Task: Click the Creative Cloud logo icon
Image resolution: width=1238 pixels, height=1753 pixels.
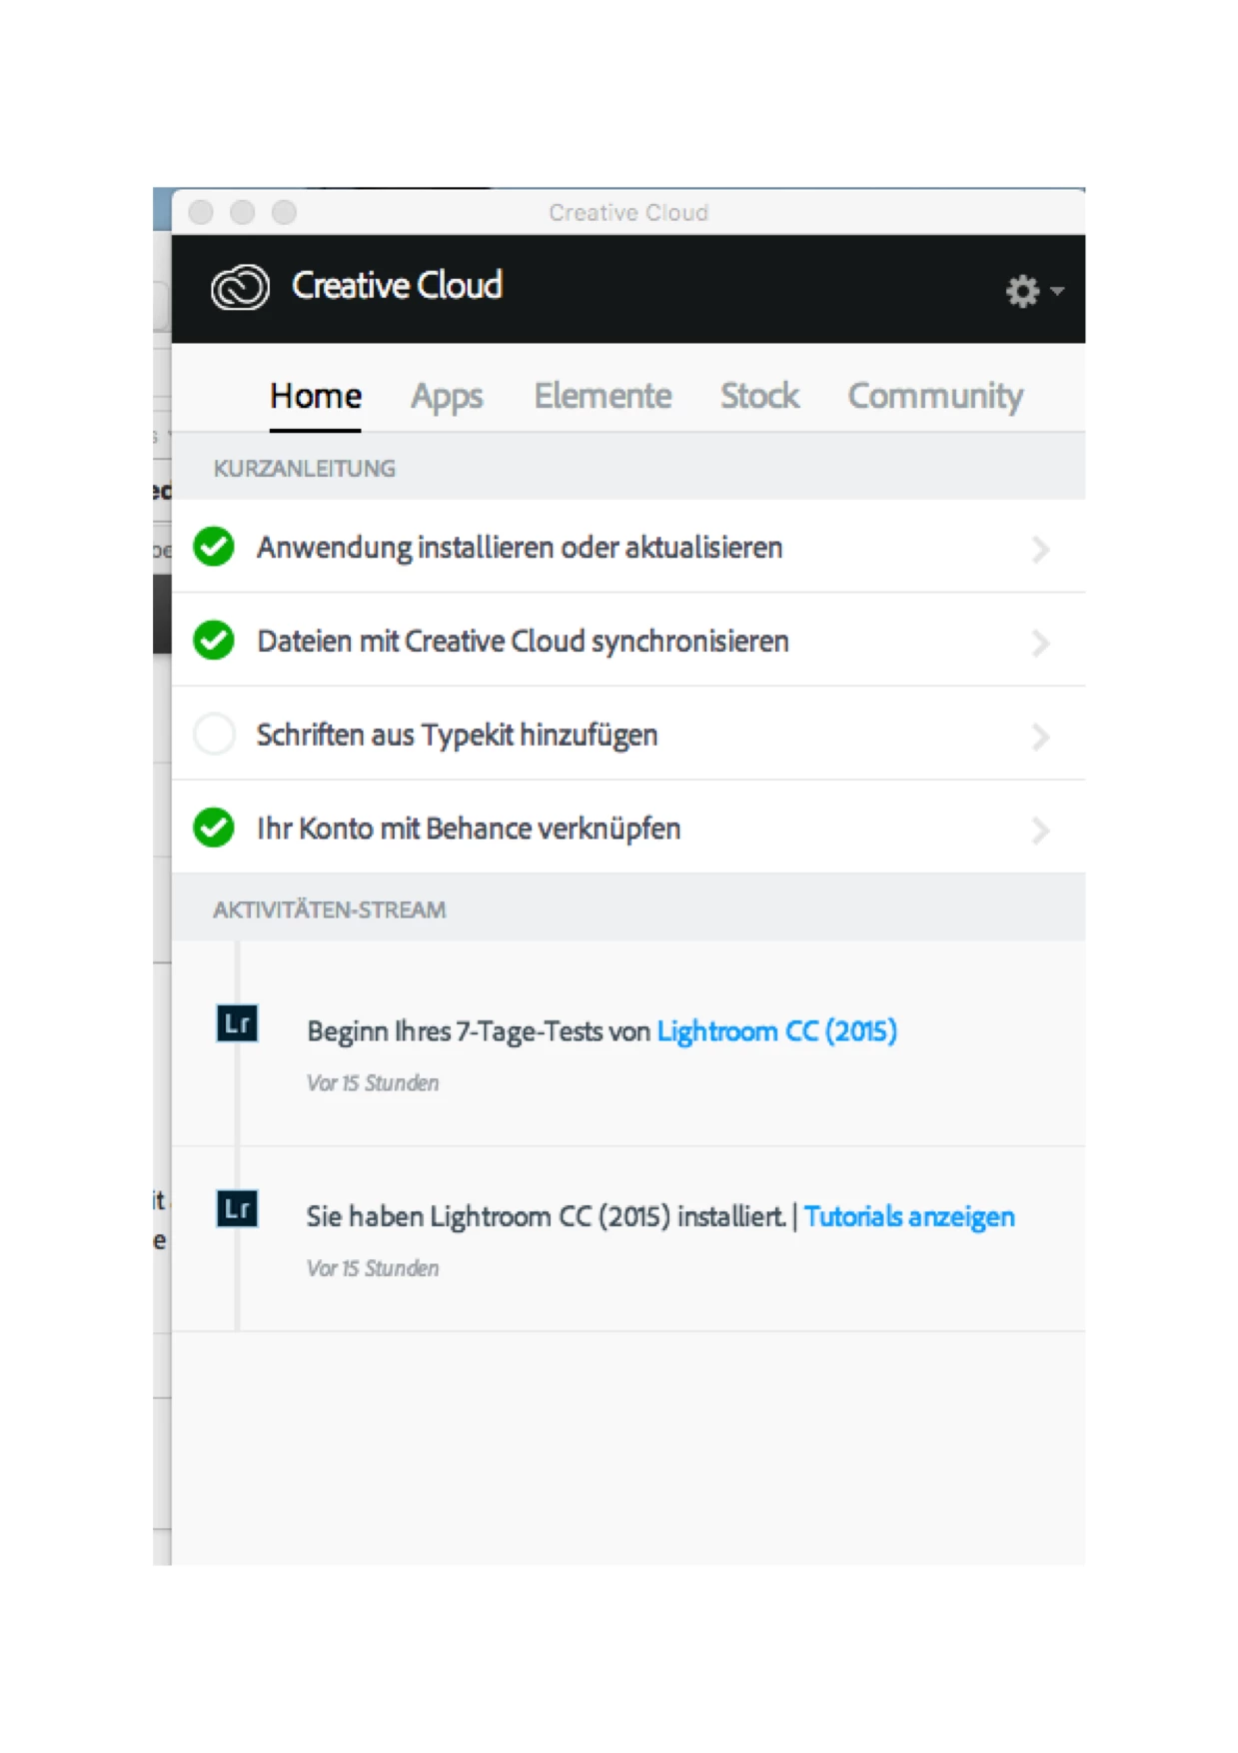Action: point(240,287)
